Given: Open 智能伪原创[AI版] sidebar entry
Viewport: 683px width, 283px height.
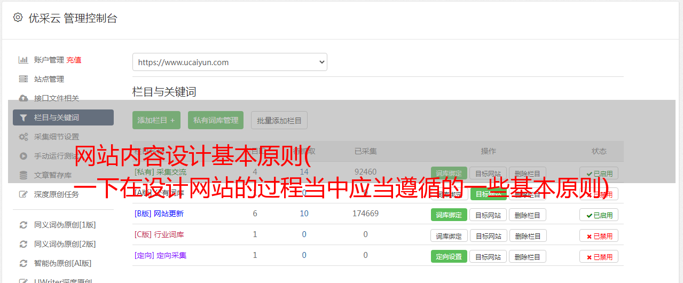Looking at the screenshot, I should (63, 263).
